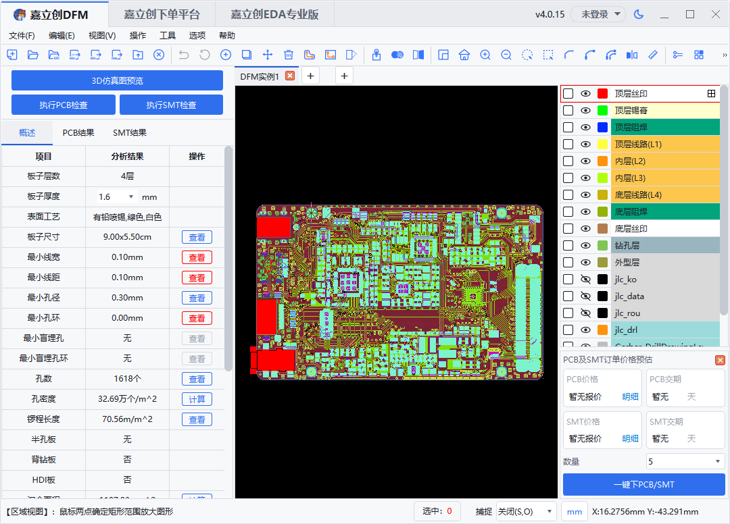Image resolution: width=730 pixels, height=524 pixels.
Task: Click the four-squares grid panel icon
Action: coord(699,55)
